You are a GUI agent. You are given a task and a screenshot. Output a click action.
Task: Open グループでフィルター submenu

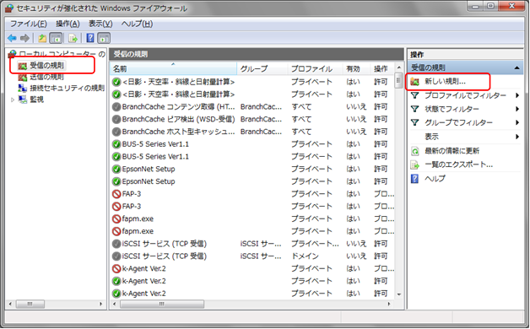tap(458, 122)
